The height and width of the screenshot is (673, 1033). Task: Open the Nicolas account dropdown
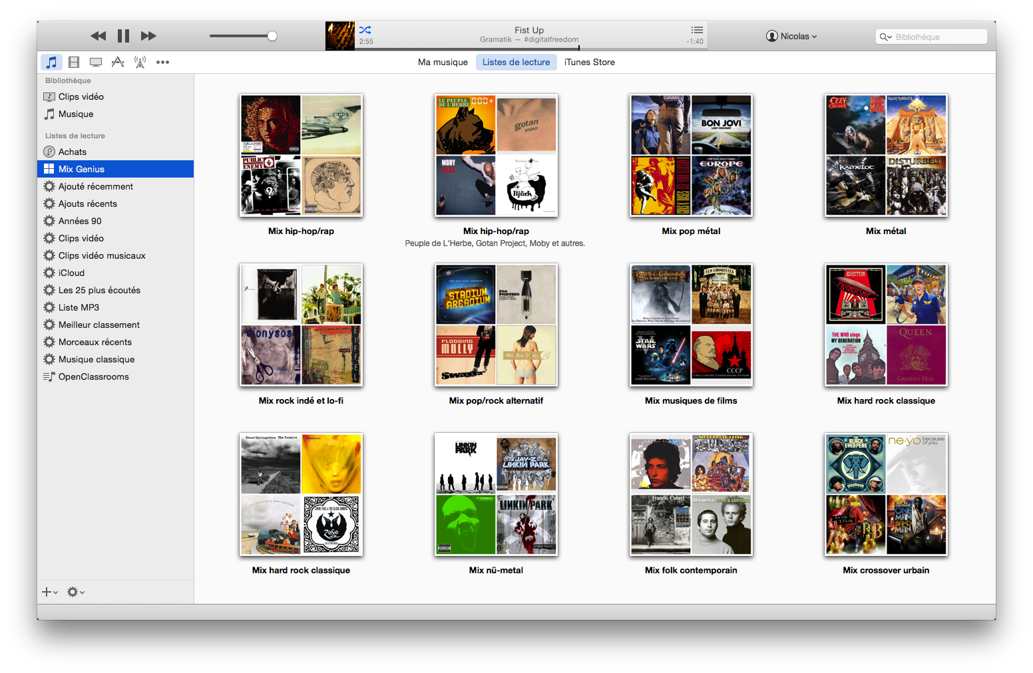(791, 36)
